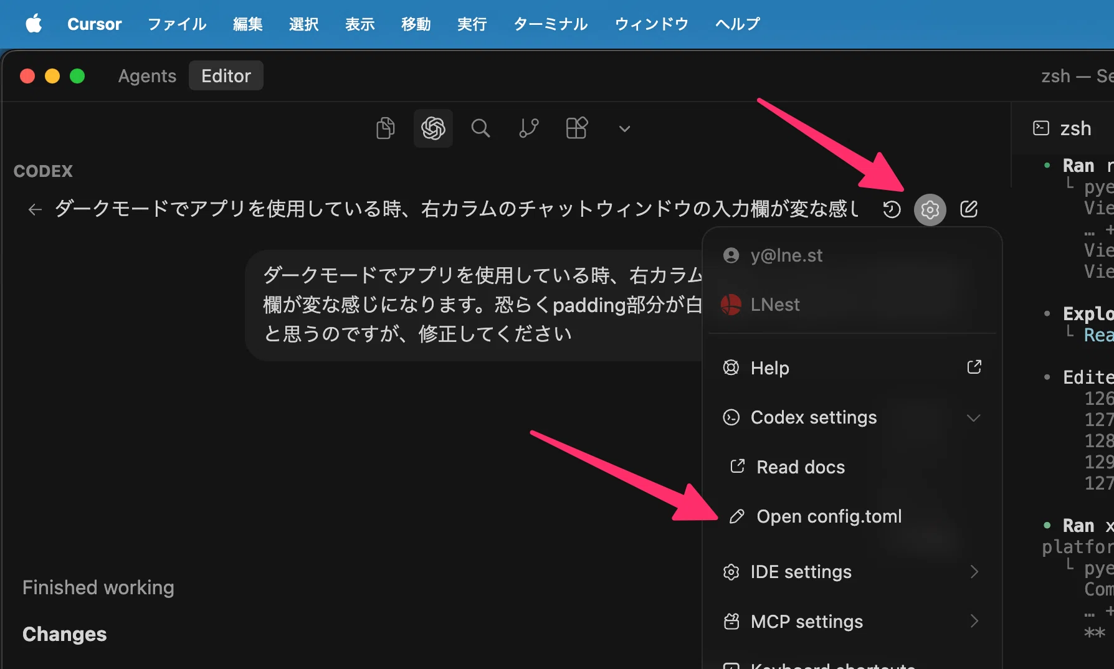Screen dimensions: 1114x669
Task: Click the zsh terminal tab
Action: click(1063, 128)
